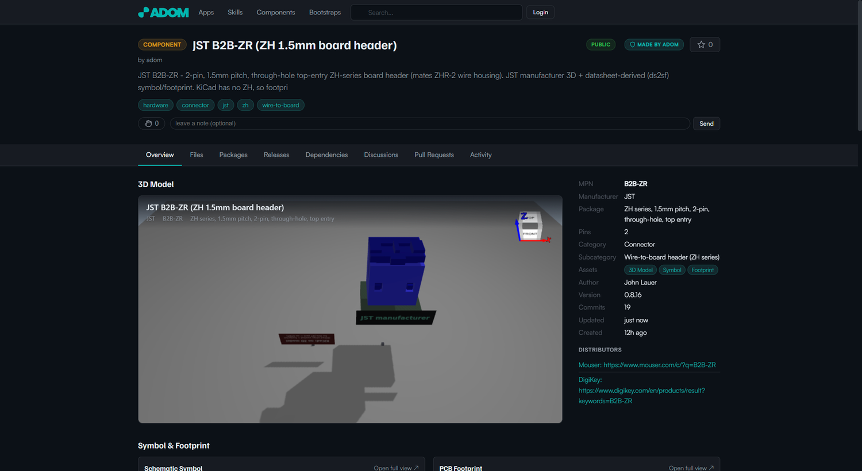The image size is (862, 471).
Task: Click the page vertical scrollbar
Action: click(859, 66)
